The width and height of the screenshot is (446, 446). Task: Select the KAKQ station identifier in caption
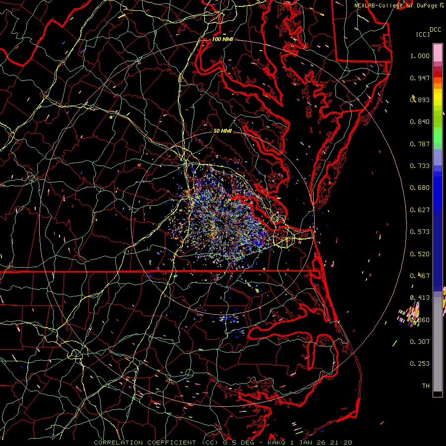click(x=277, y=443)
